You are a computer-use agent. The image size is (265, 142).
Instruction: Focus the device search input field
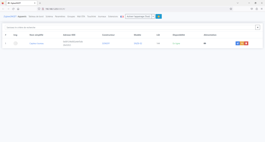pos(129,27)
